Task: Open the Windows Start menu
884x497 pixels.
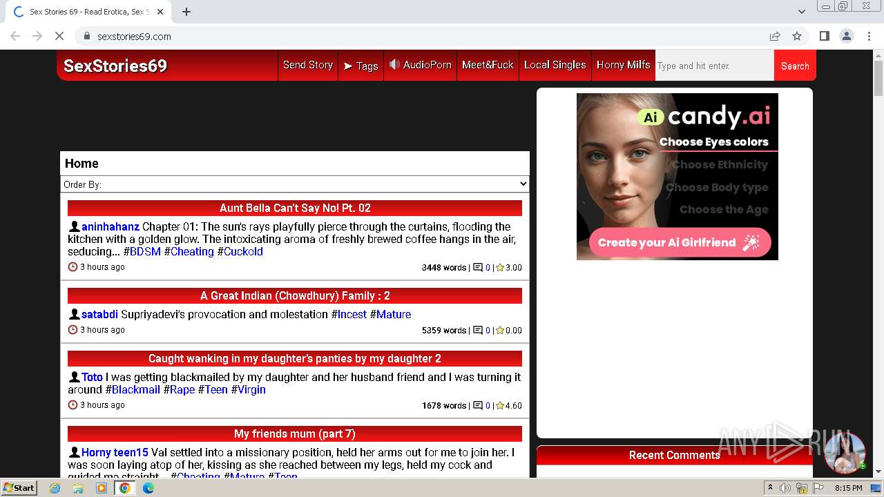Action: [19, 487]
